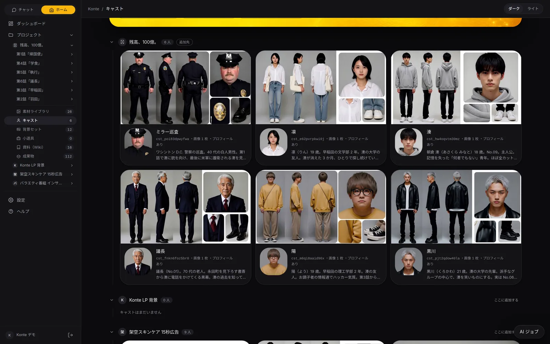Screen dimensions: 550x344
Task: Collapse the 架空スキンケア 15秒広告 cast group
Action: tap(112, 332)
